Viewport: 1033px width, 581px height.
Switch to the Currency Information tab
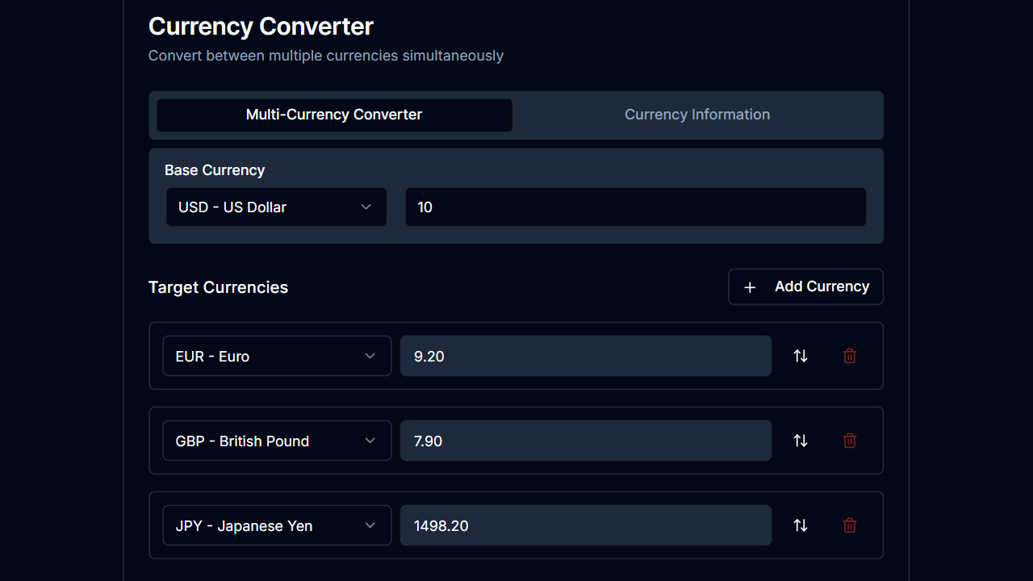click(696, 115)
